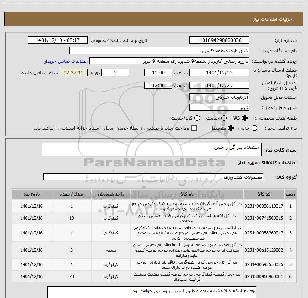Click the بذر چمن کیسه item name

[187, 276]
